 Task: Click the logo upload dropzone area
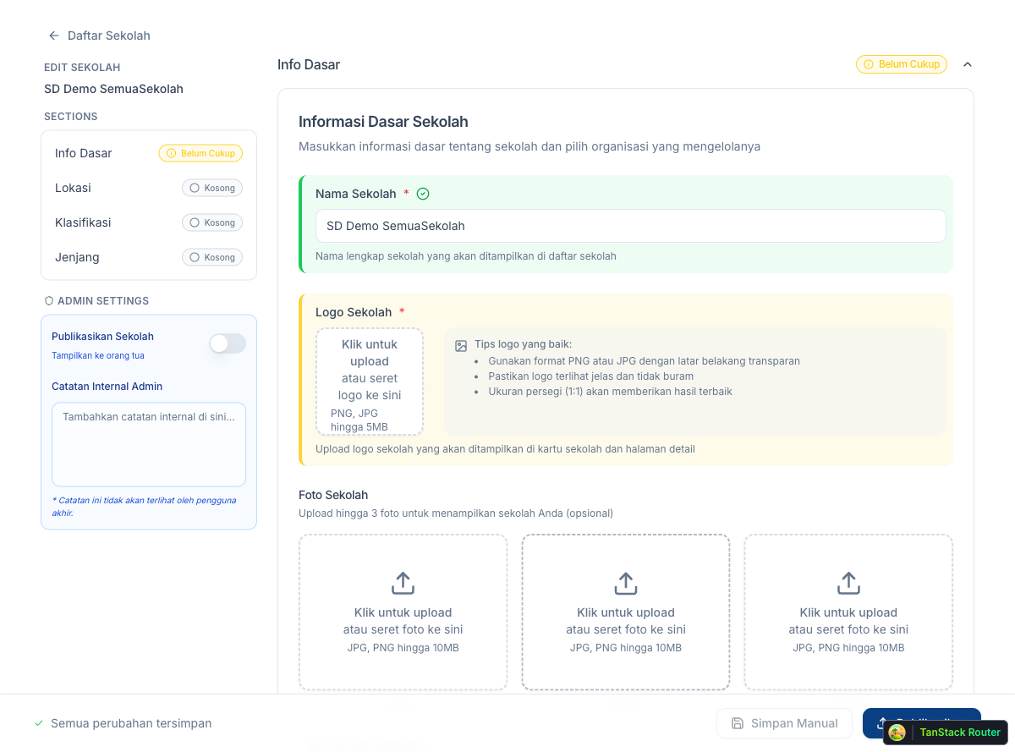(369, 381)
